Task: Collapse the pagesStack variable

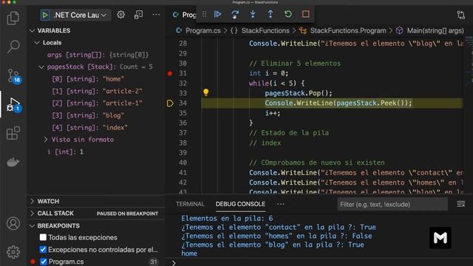Action: (41, 67)
